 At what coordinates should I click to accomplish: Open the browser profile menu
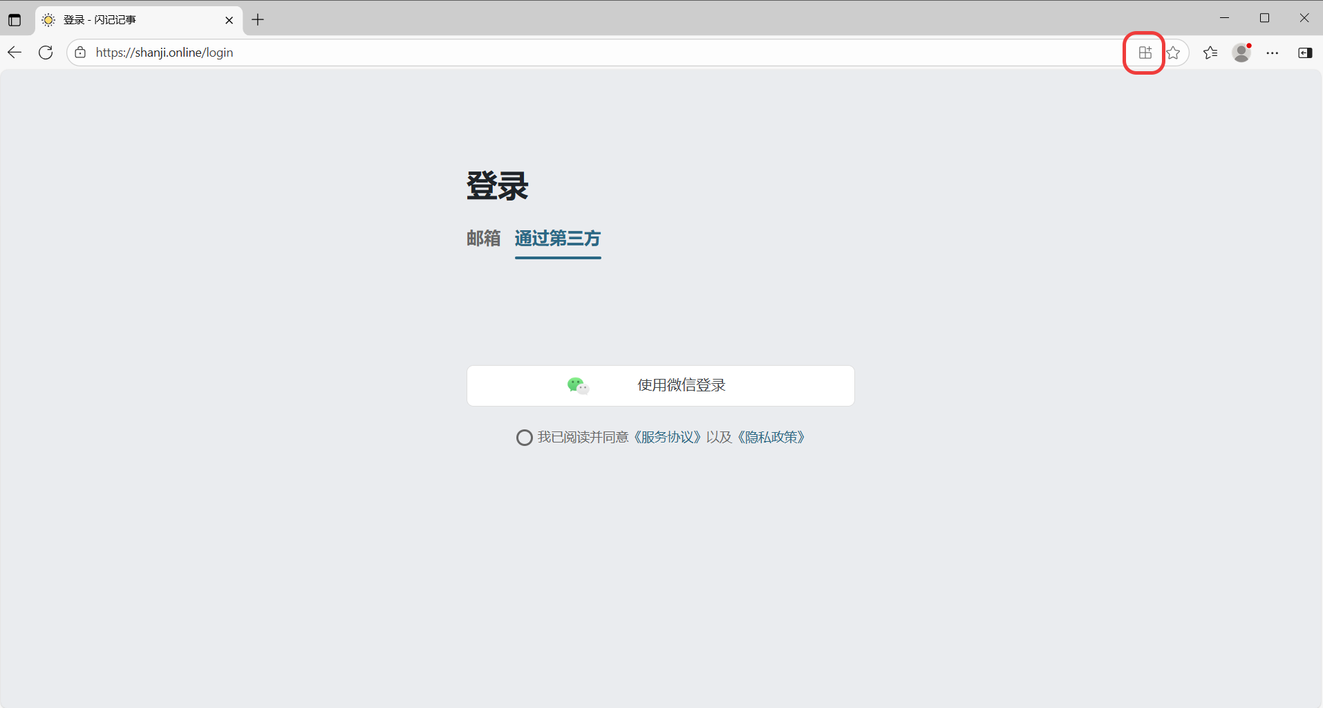[x=1241, y=53]
